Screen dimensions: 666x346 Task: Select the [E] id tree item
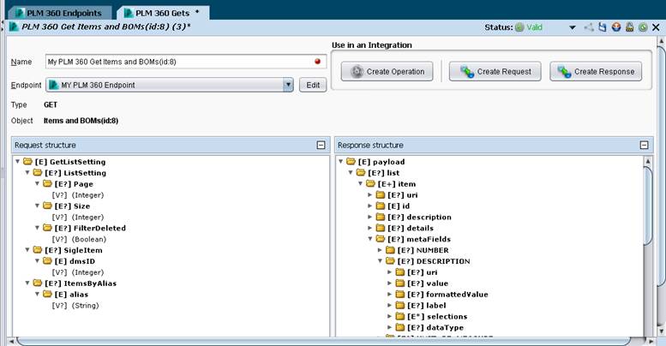coord(399,206)
